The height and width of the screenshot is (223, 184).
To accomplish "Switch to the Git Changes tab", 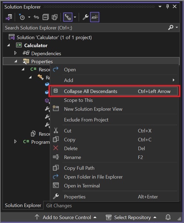I will 59,206.
